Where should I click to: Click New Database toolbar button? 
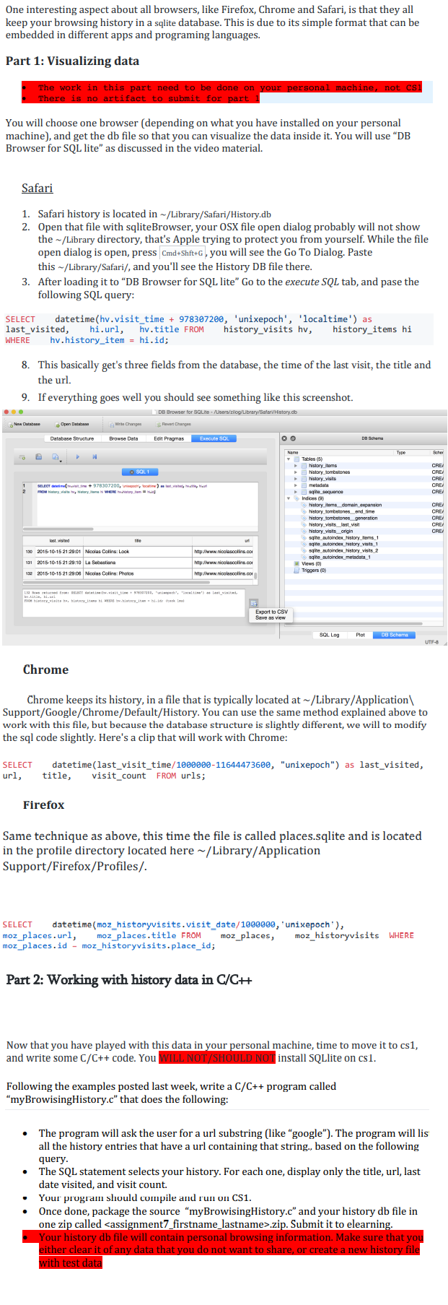(24, 425)
